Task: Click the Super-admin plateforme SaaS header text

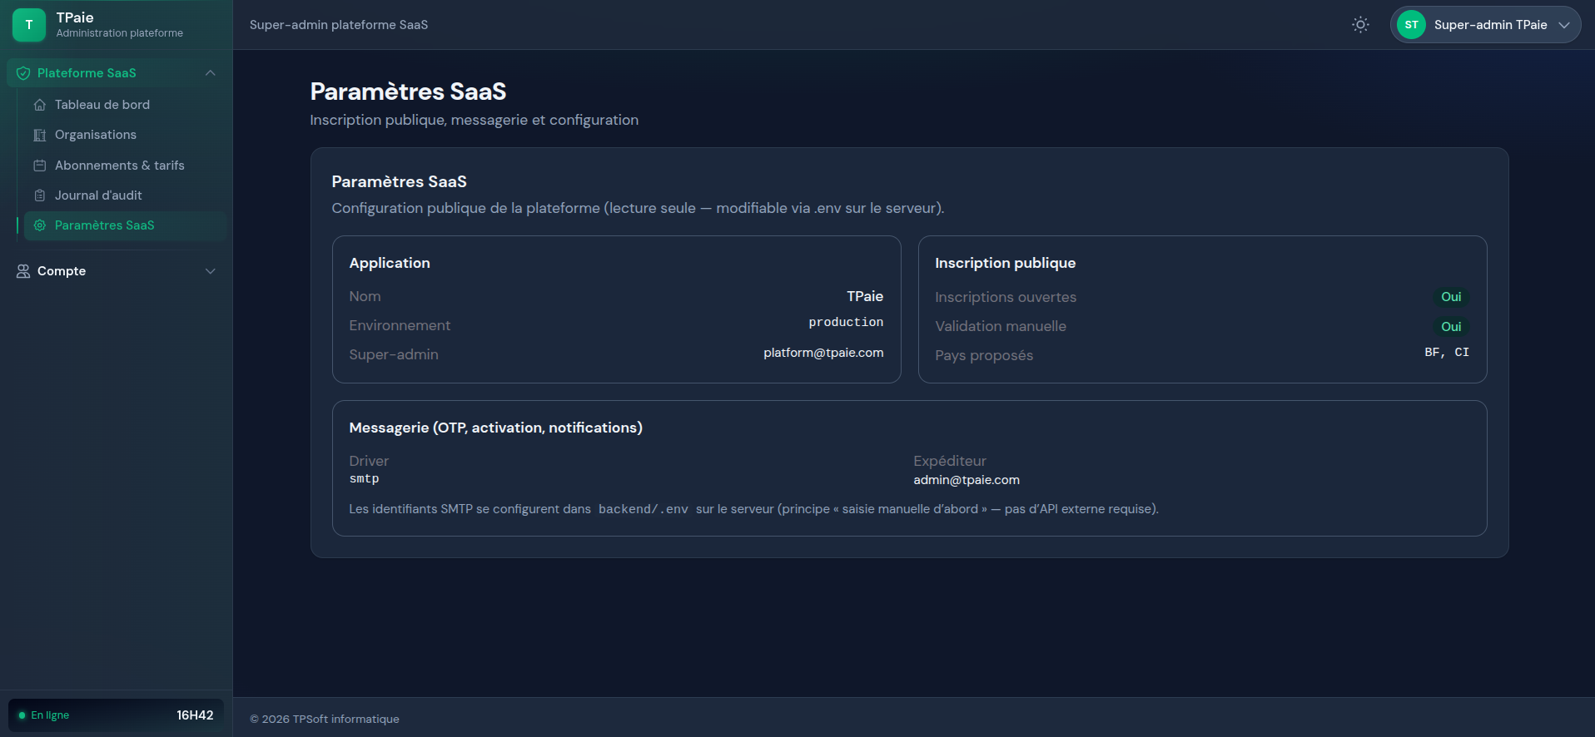Action: (x=339, y=25)
